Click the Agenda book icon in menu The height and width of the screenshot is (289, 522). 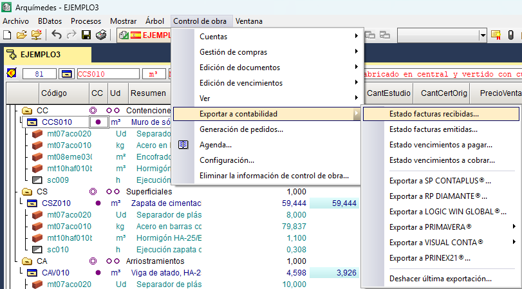tap(183, 145)
